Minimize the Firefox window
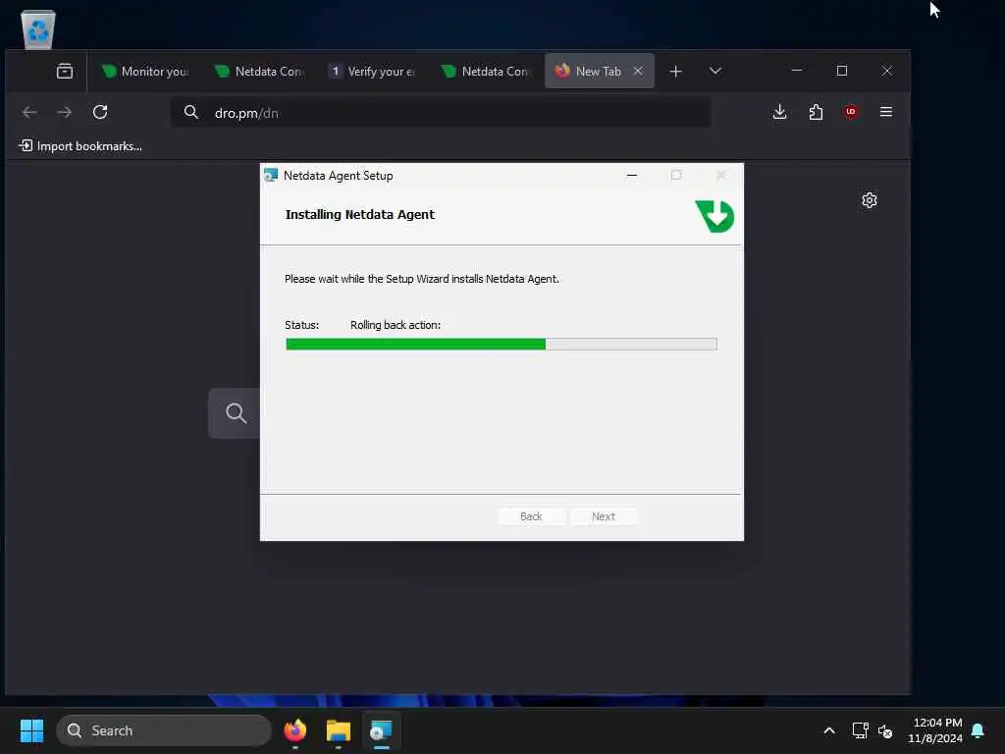This screenshot has width=1005, height=754. tap(797, 71)
